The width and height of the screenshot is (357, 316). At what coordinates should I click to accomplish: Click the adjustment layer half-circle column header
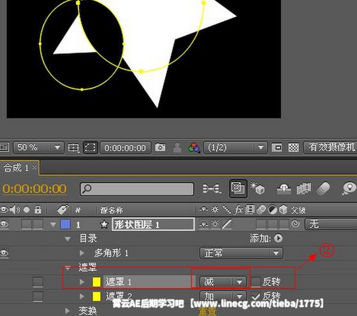[x=273, y=210]
